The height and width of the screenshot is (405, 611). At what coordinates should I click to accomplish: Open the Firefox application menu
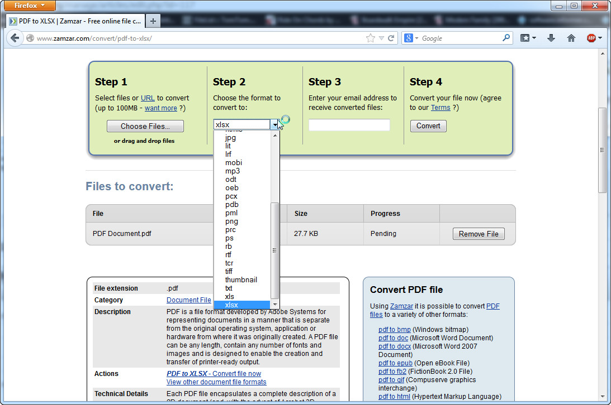tap(29, 6)
